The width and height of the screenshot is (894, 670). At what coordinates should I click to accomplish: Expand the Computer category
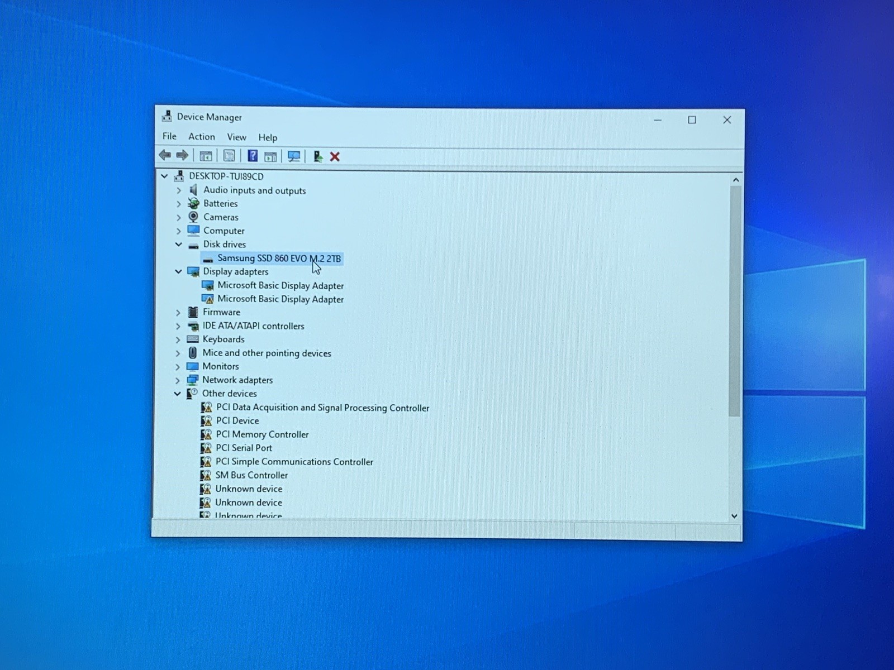tap(179, 231)
